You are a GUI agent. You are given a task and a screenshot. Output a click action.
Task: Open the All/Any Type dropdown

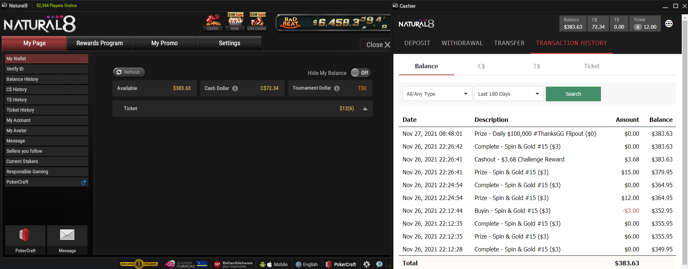click(437, 94)
